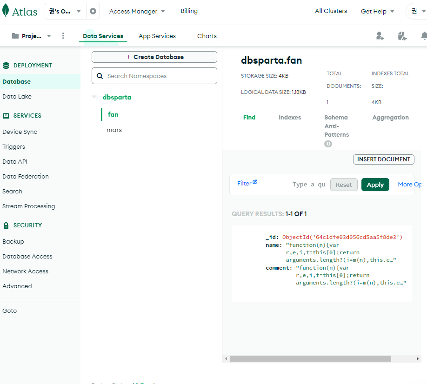This screenshot has width=427, height=384.
Task: Click the Schema Anti-Patterns count badge
Action: coord(328,144)
